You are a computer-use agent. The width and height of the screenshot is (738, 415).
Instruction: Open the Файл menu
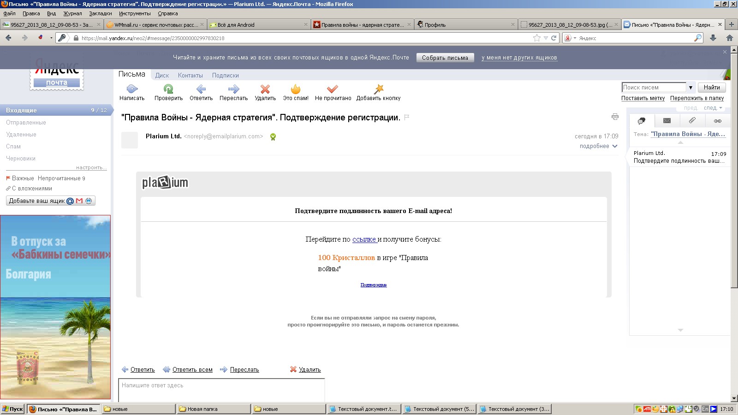[x=9, y=13]
